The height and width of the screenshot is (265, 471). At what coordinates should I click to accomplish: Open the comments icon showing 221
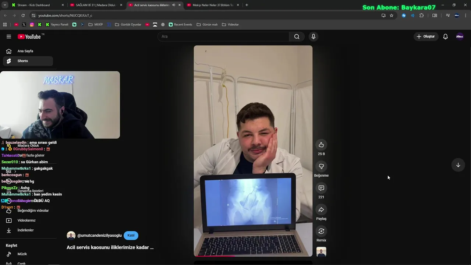click(321, 188)
